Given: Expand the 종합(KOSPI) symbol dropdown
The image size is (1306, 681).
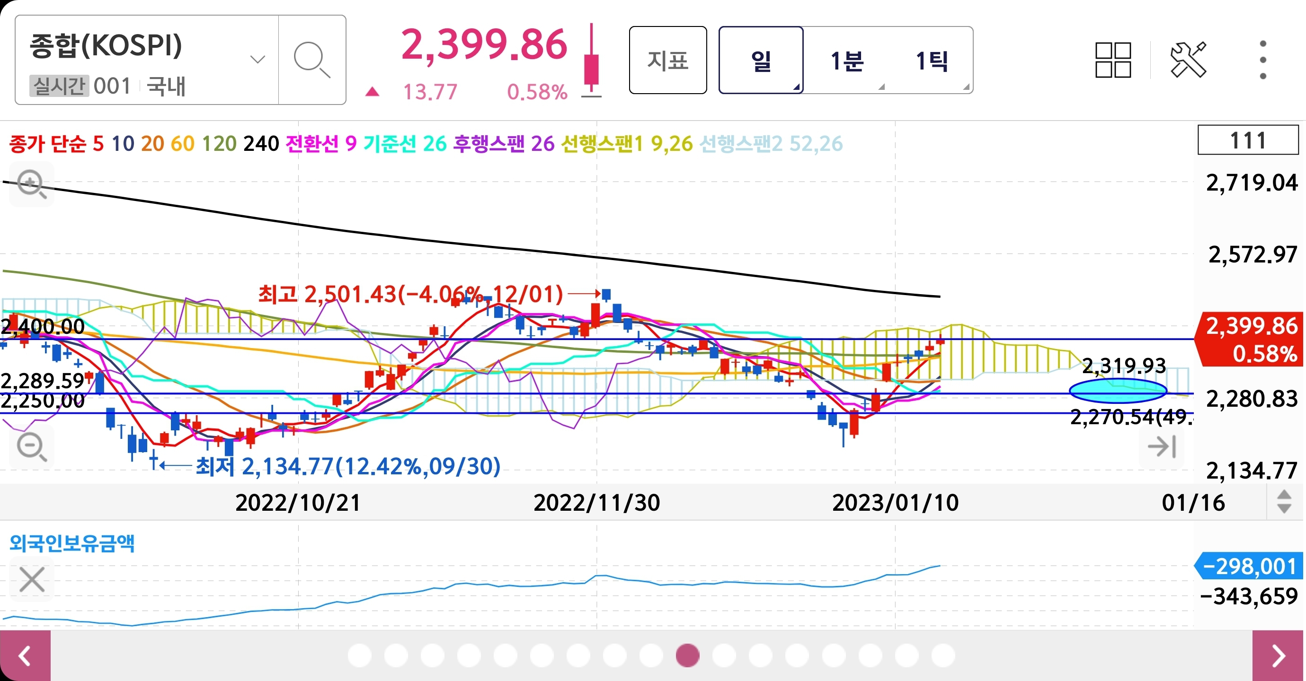Looking at the screenshot, I should (x=258, y=60).
